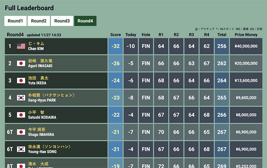Click the Japan flag next to Aguri Iwasaki
This screenshot has height=168, width=267.
21,63
